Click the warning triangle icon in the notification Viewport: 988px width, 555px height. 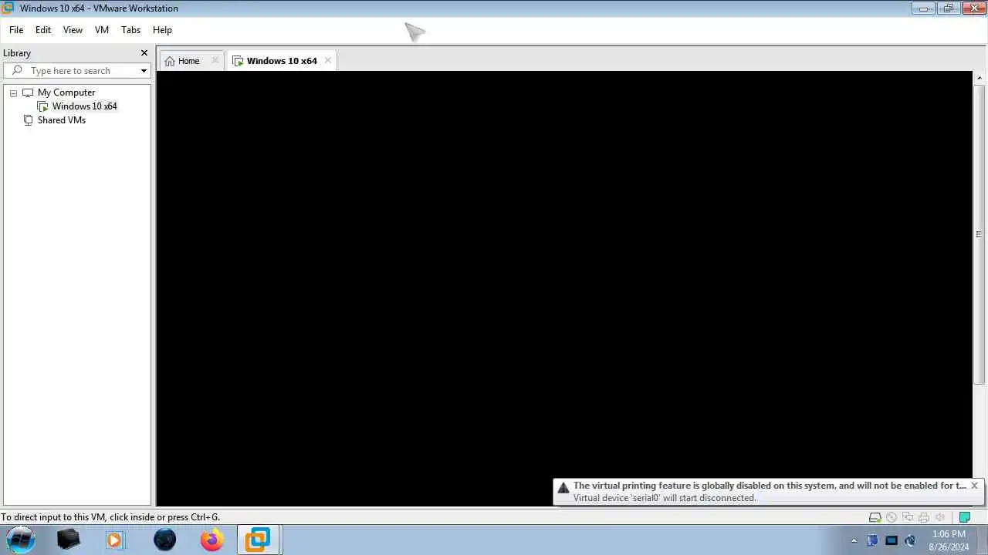coord(563,487)
